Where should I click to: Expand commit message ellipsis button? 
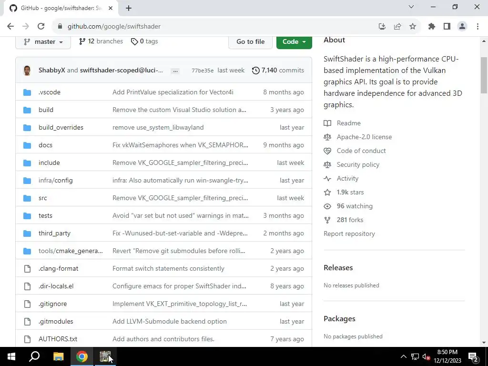(175, 71)
